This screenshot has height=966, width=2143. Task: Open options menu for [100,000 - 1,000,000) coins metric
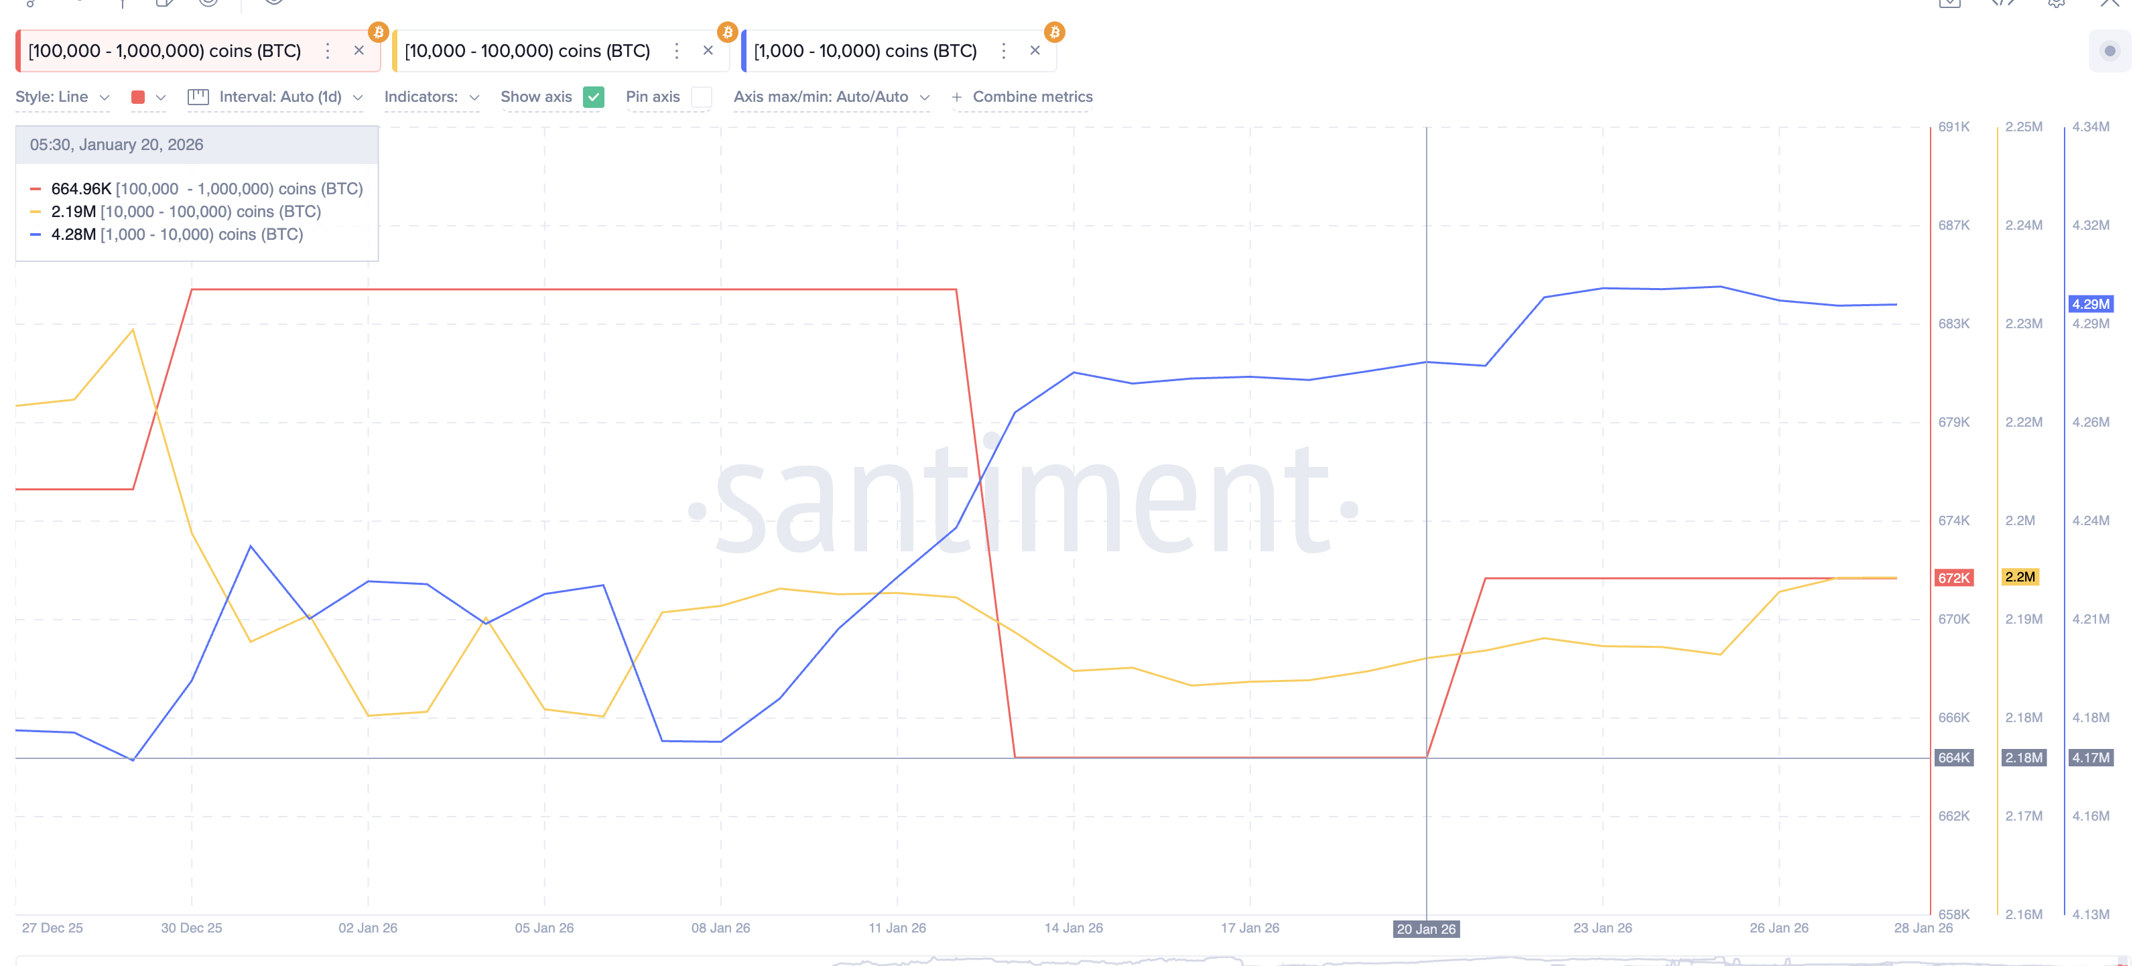click(x=328, y=51)
